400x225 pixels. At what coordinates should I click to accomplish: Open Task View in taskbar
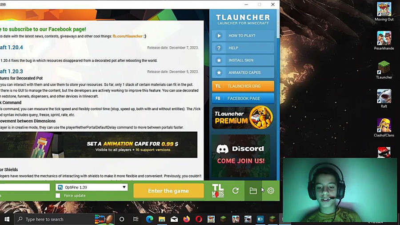[136, 219]
